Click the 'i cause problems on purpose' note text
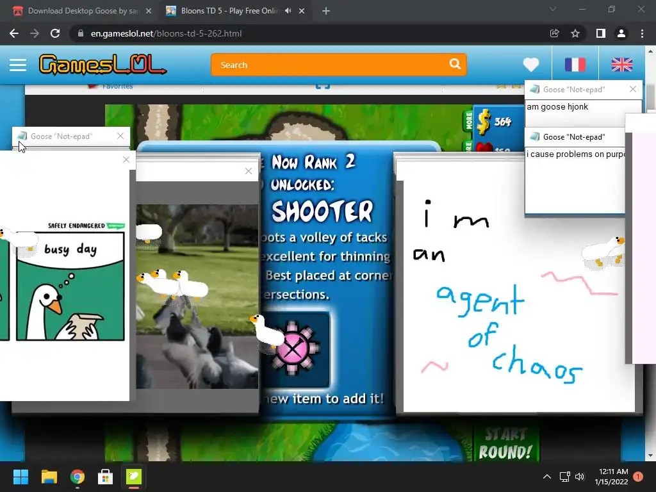Viewport: 656px width, 492px height. pos(576,154)
